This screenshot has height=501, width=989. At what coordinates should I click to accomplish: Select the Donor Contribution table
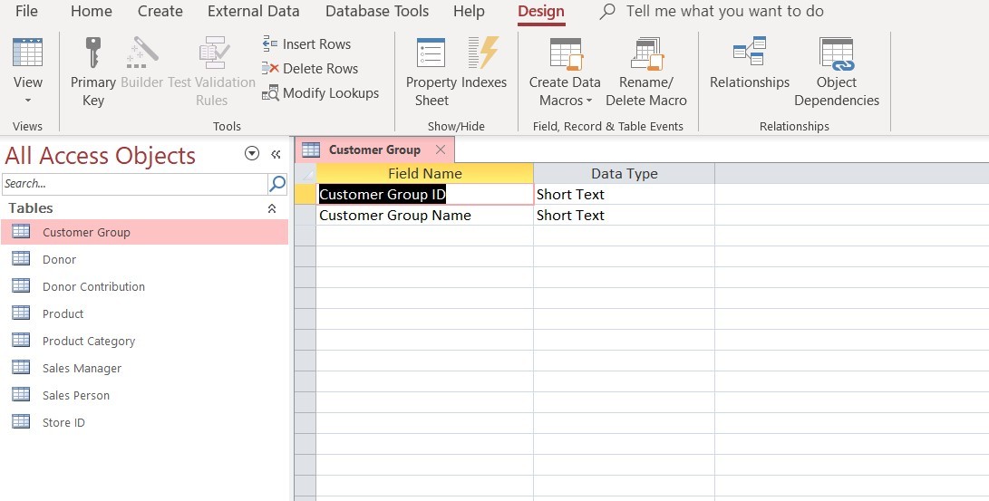pos(93,287)
